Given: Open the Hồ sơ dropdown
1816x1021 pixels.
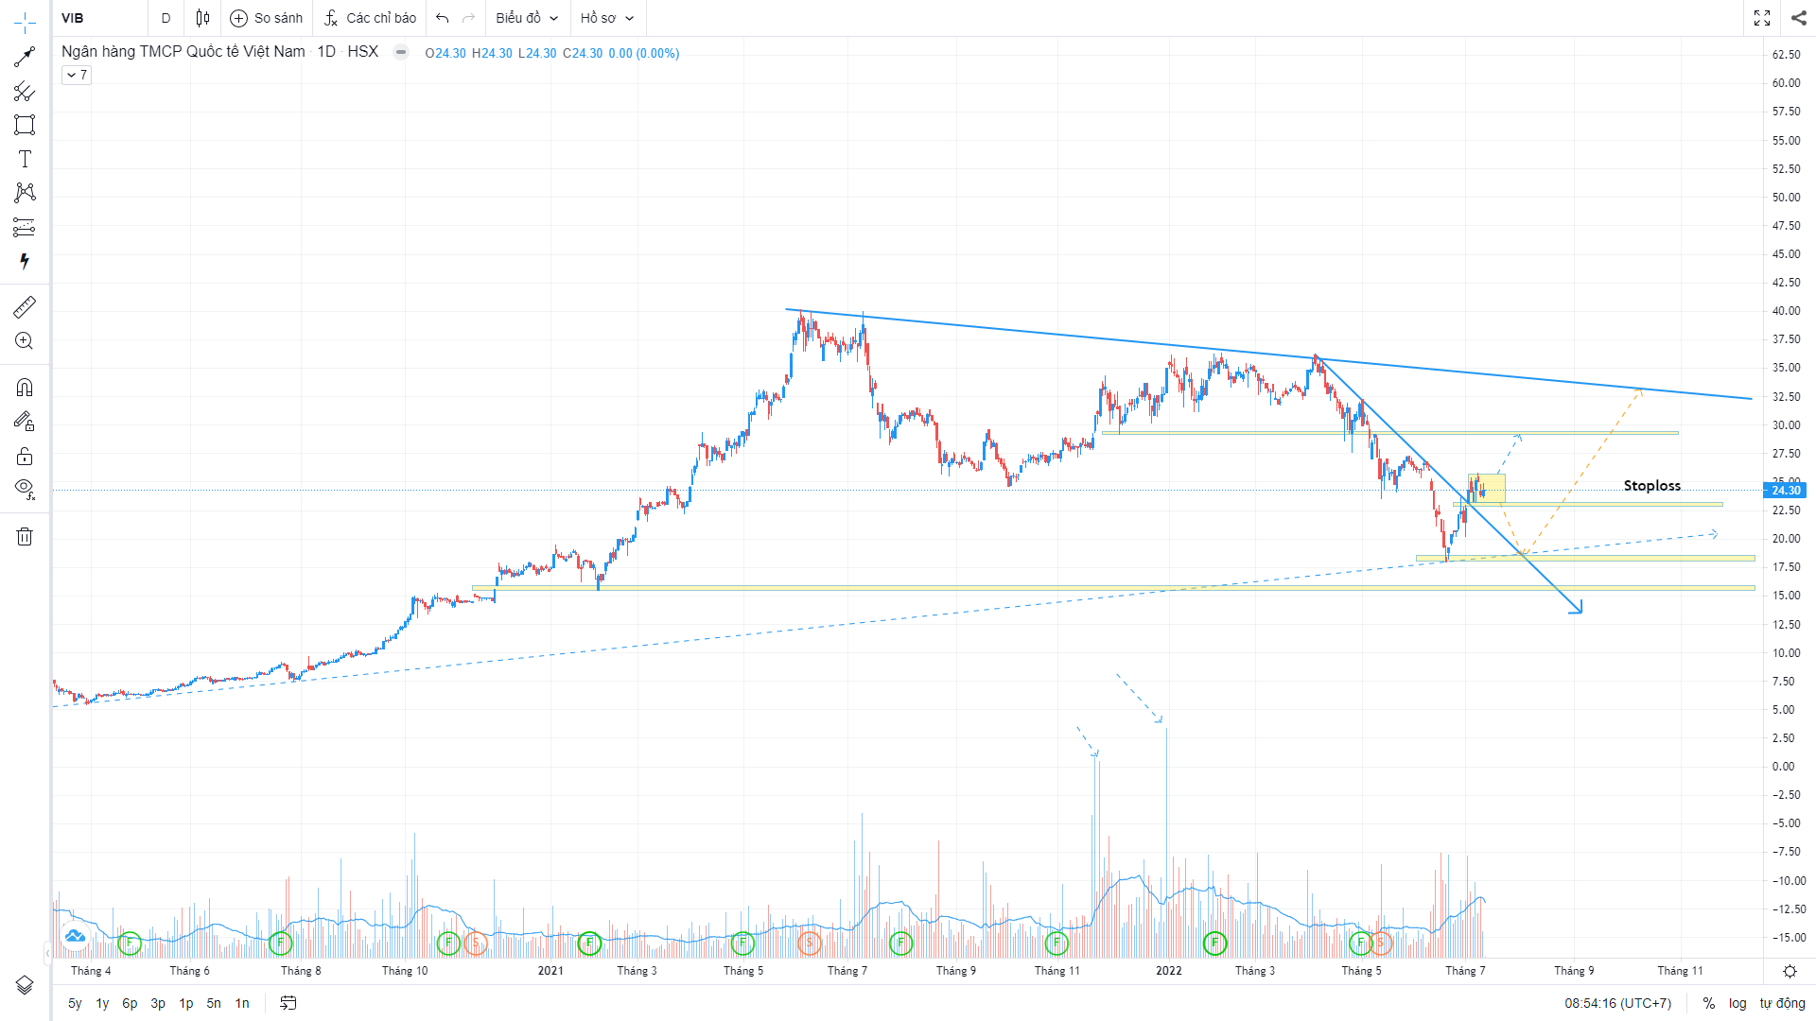Looking at the screenshot, I should click(607, 18).
